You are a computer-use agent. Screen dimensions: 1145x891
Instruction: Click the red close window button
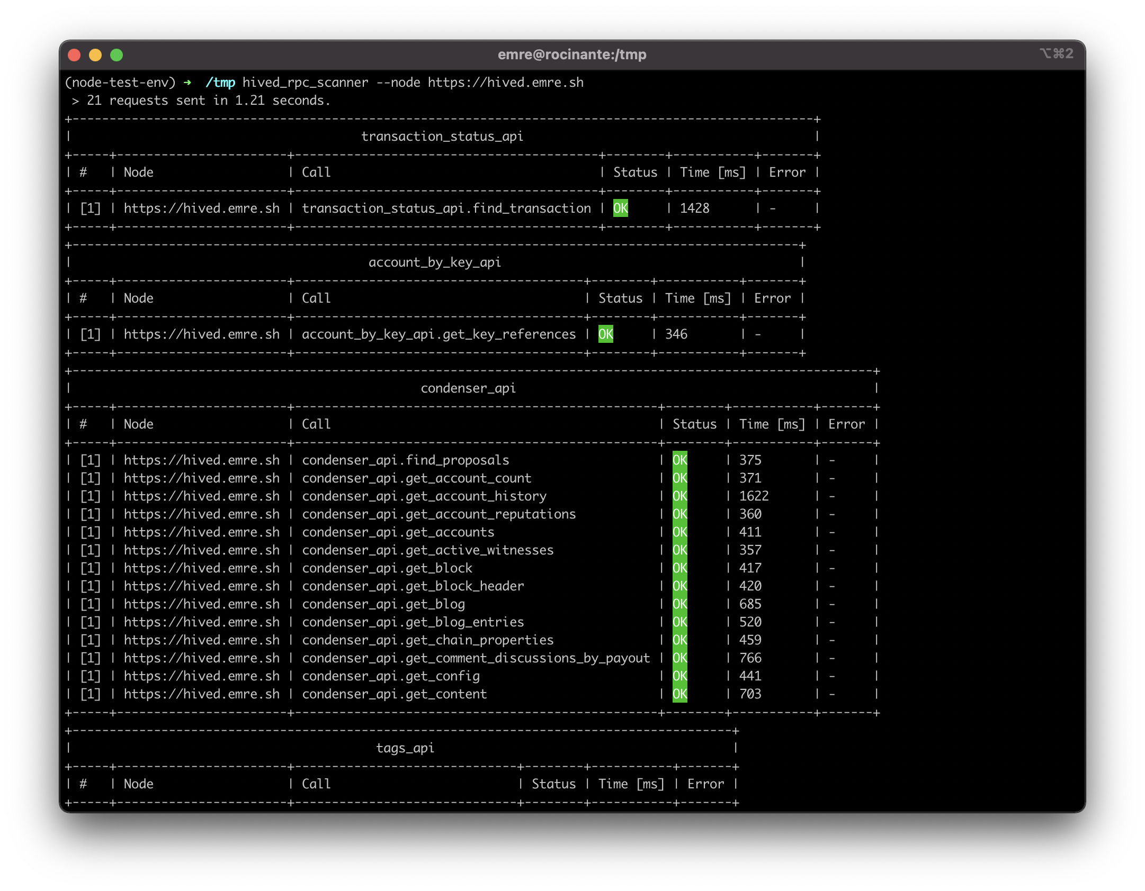point(74,55)
